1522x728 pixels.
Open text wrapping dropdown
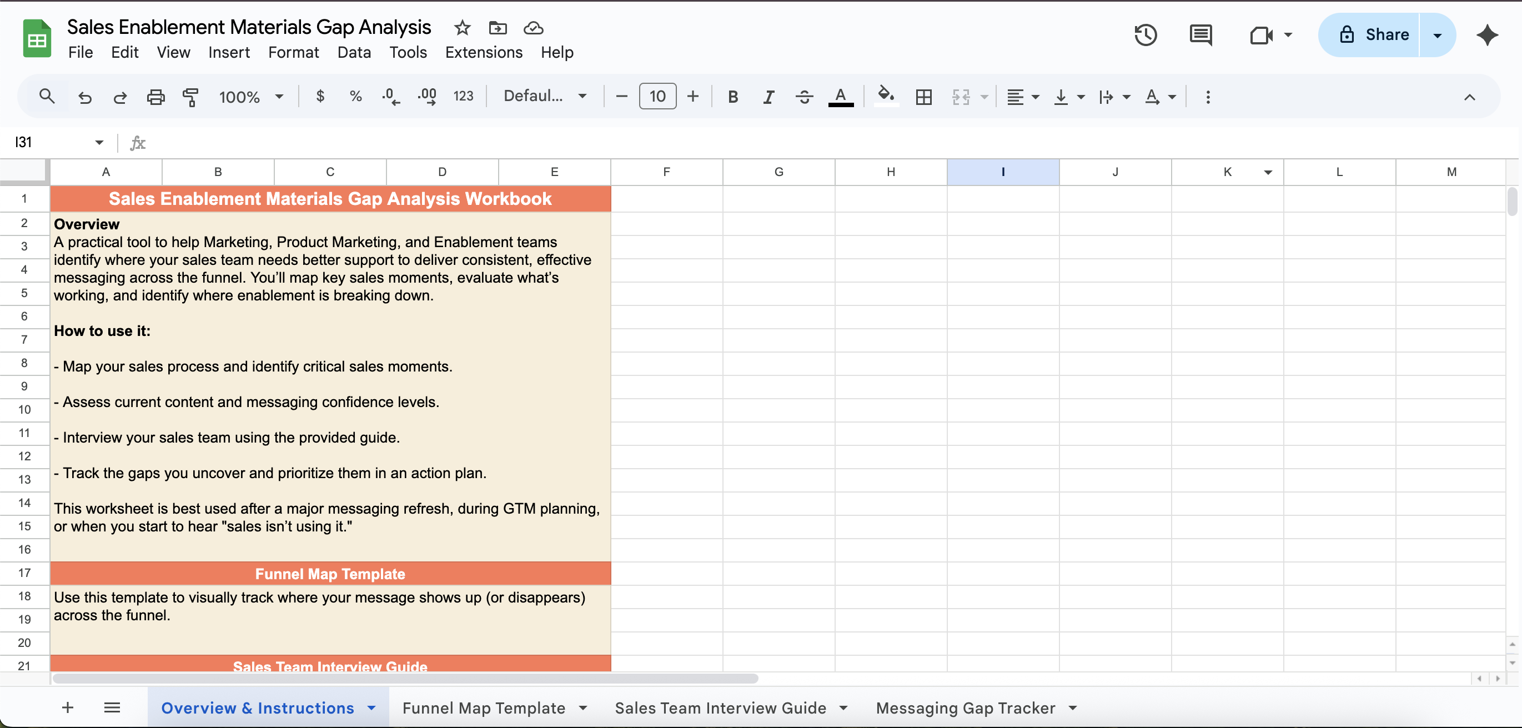1114,96
